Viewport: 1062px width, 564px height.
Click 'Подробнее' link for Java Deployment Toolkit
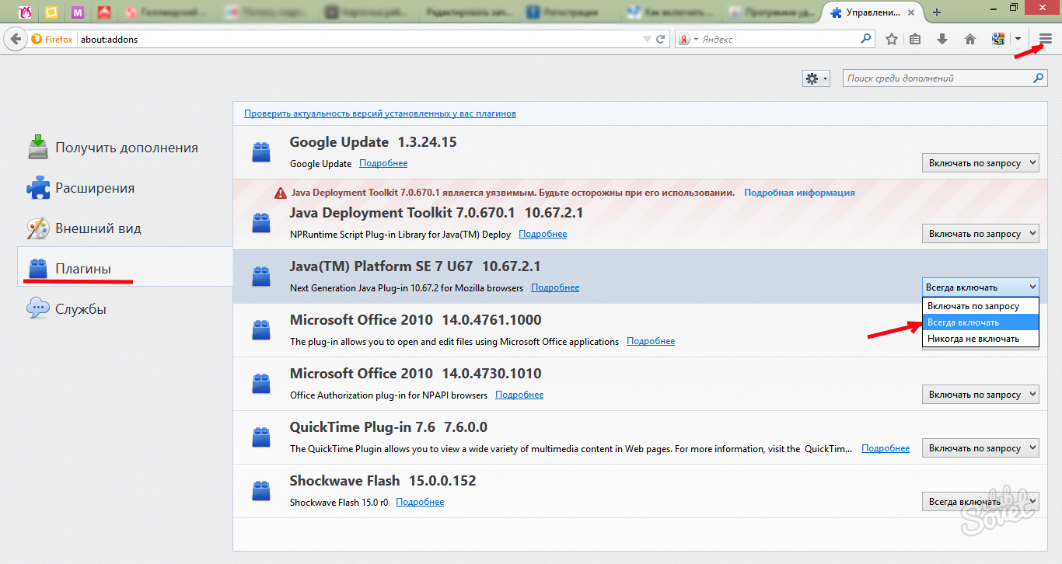[x=543, y=234]
